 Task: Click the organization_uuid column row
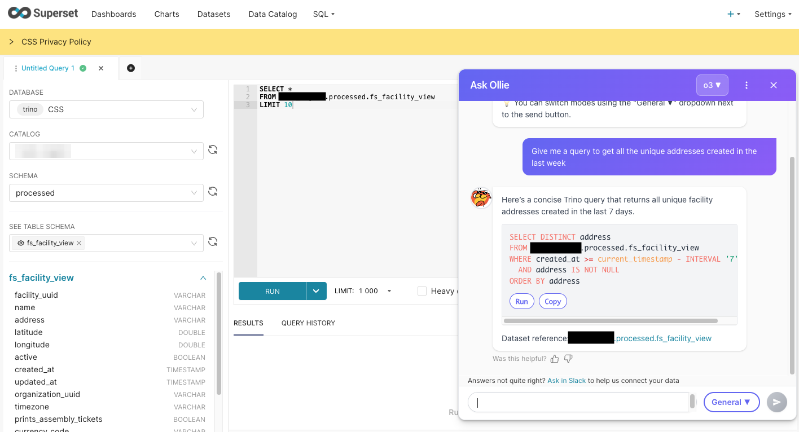pos(110,394)
